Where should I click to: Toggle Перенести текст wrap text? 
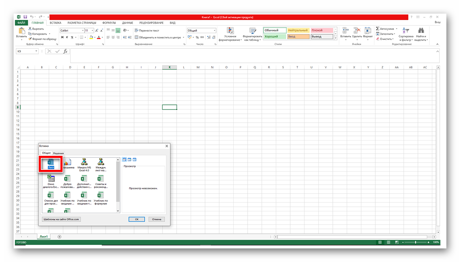point(147,31)
